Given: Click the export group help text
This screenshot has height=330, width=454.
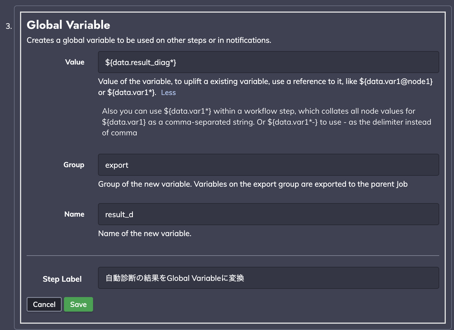Looking at the screenshot, I should point(253,184).
